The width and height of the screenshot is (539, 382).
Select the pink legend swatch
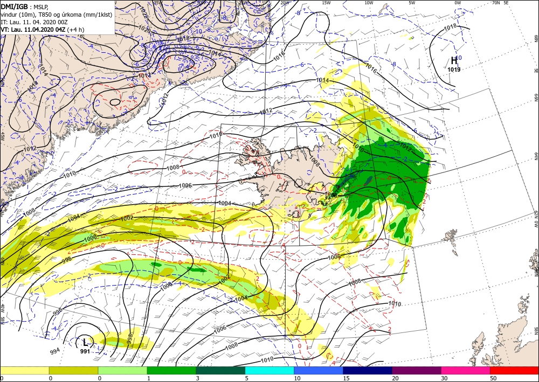(466, 370)
